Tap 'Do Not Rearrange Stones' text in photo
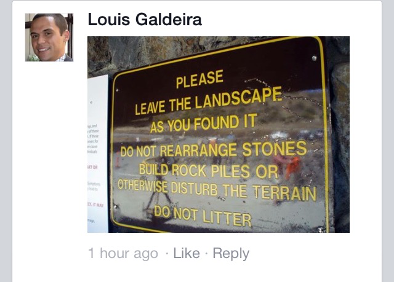This screenshot has height=282, width=394. pyautogui.click(x=214, y=149)
